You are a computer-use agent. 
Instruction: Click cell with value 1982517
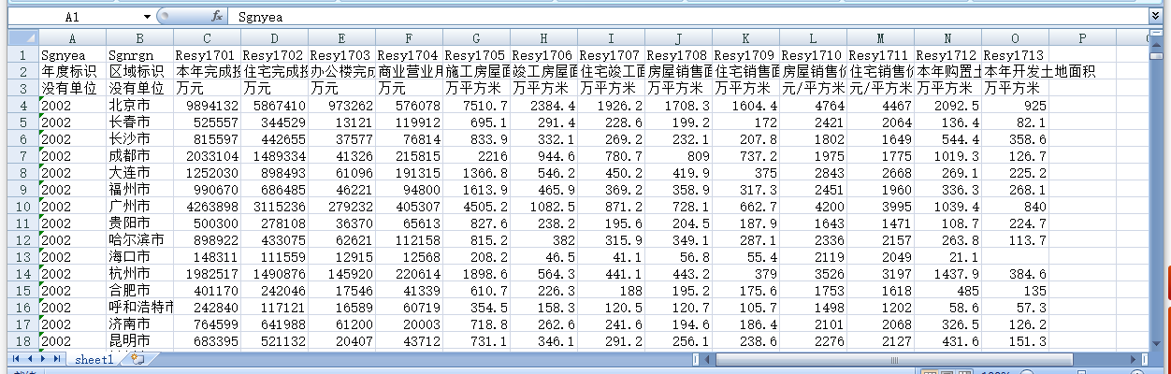pos(207,274)
